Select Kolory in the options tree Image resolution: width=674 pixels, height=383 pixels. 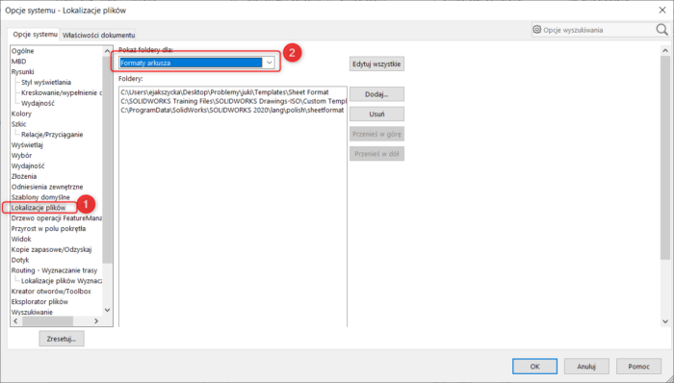click(21, 114)
